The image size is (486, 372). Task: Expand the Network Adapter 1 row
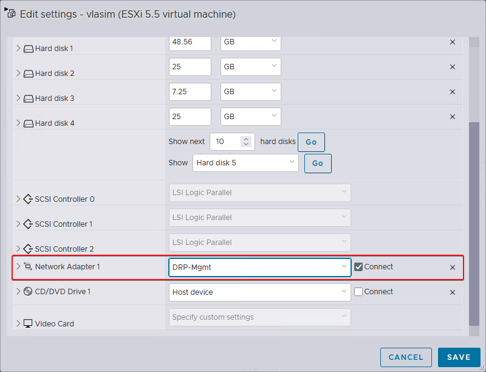18,266
